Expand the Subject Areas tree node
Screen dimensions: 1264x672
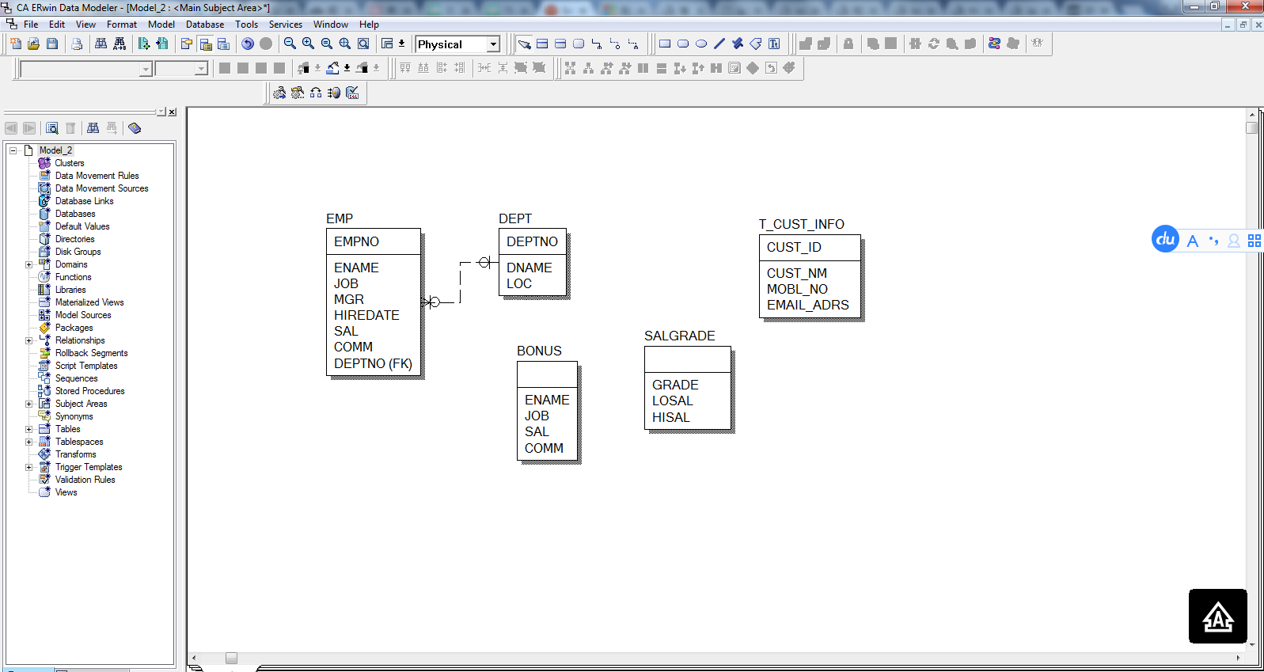[28, 404]
